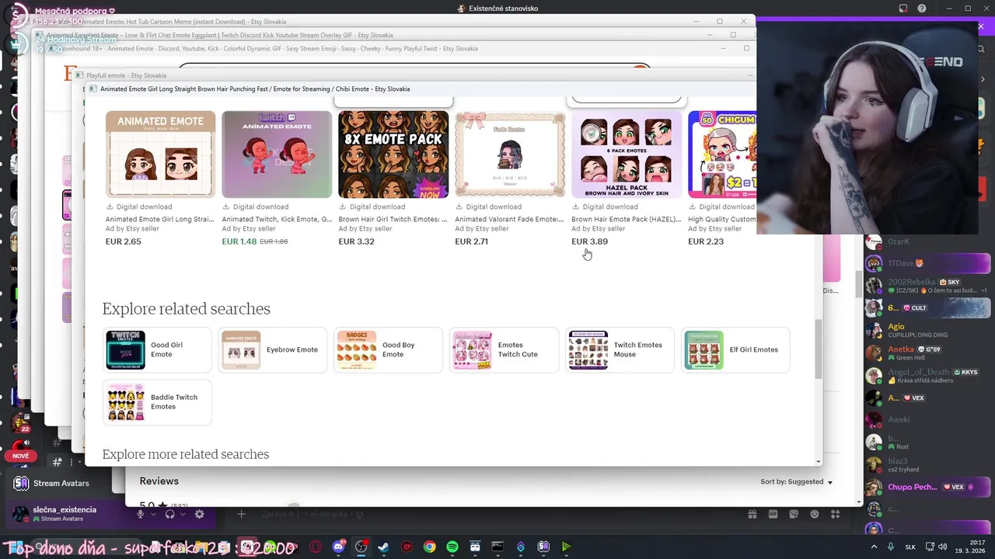Open the Twitch Emotes Mouse related search
995x559 pixels.
tap(620, 350)
